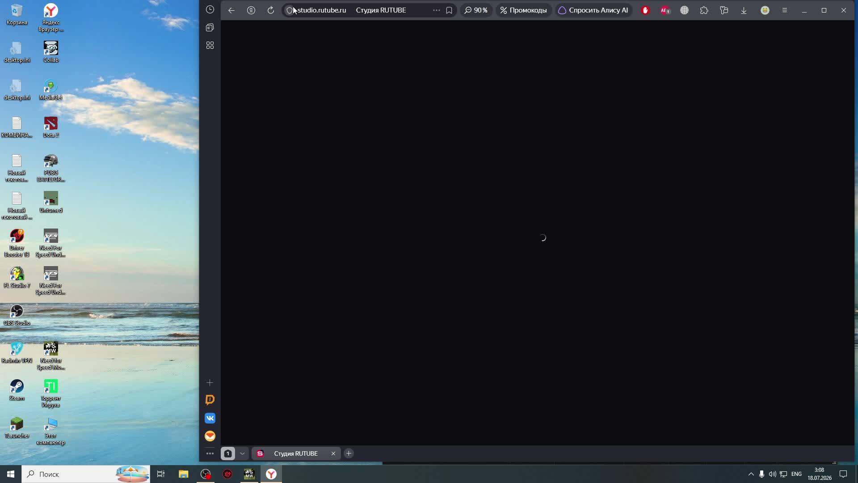Open the Промокоды button
Viewport: 858px width, 483px height.
point(524,10)
